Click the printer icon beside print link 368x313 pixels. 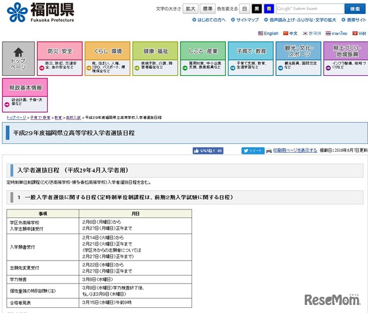click(x=269, y=151)
